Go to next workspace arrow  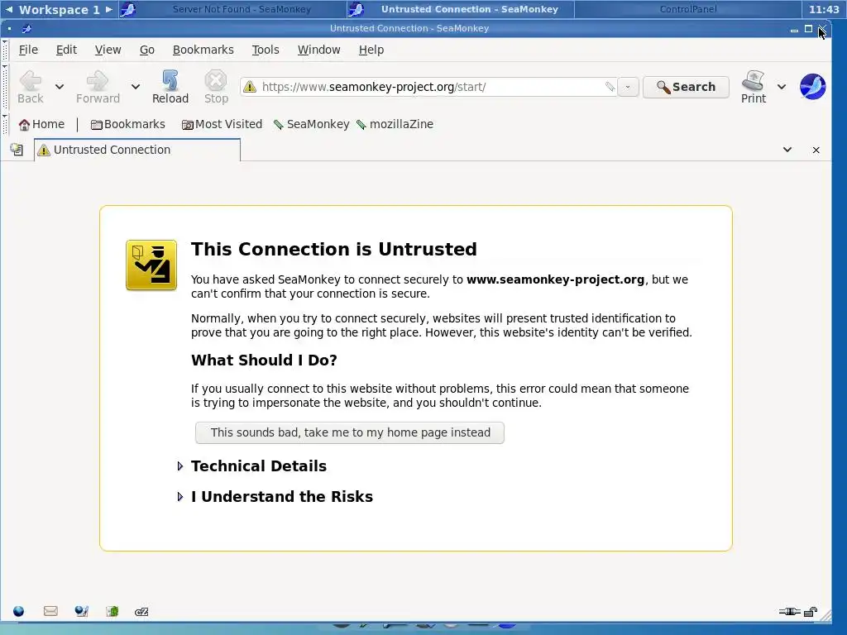tap(109, 9)
